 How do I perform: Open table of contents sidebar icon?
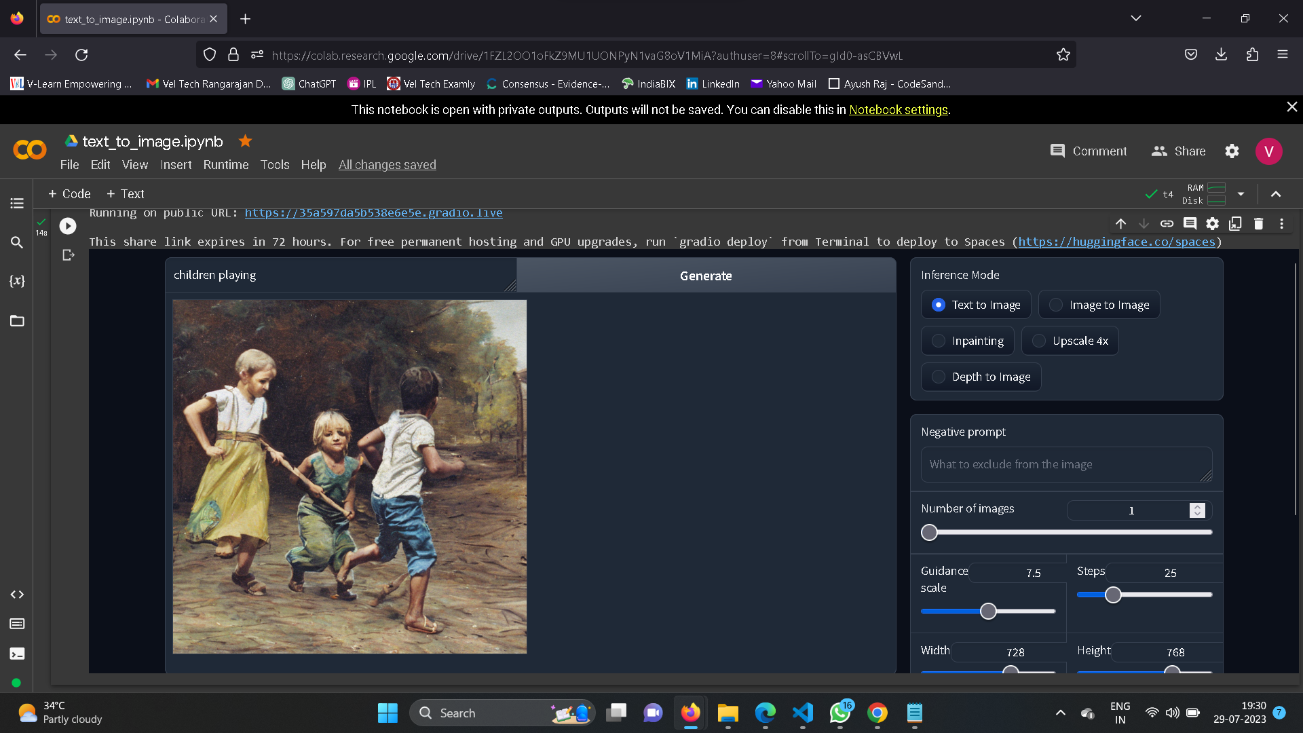coord(17,203)
